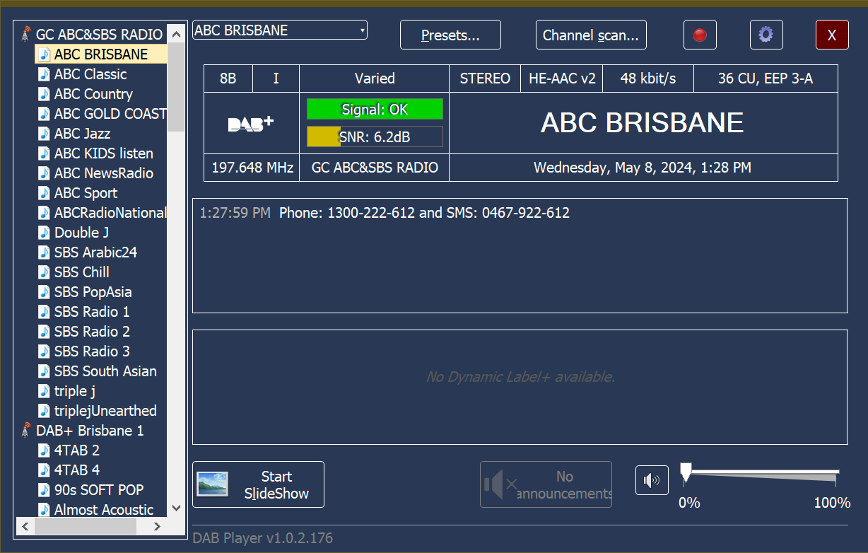
Task: Open the Presets... button
Action: [x=450, y=35]
